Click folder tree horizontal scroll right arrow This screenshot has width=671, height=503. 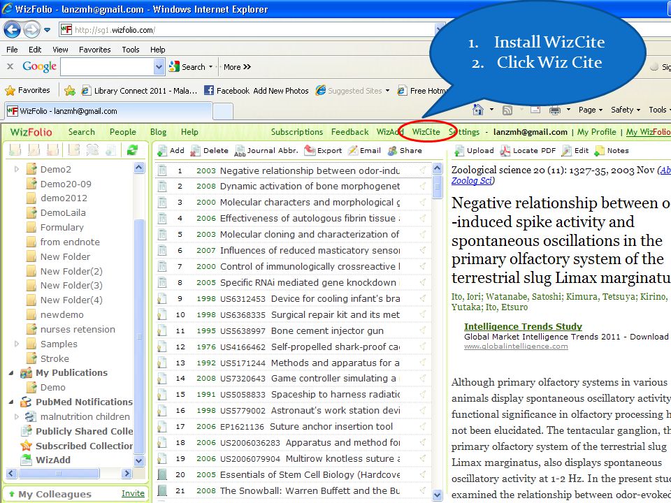point(127,473)
